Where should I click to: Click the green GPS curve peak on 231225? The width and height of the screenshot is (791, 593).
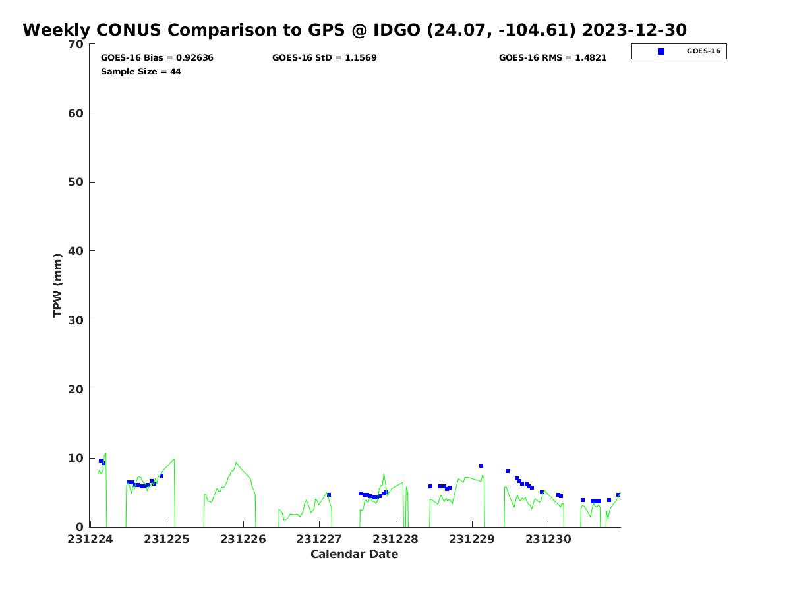[236, 462]
